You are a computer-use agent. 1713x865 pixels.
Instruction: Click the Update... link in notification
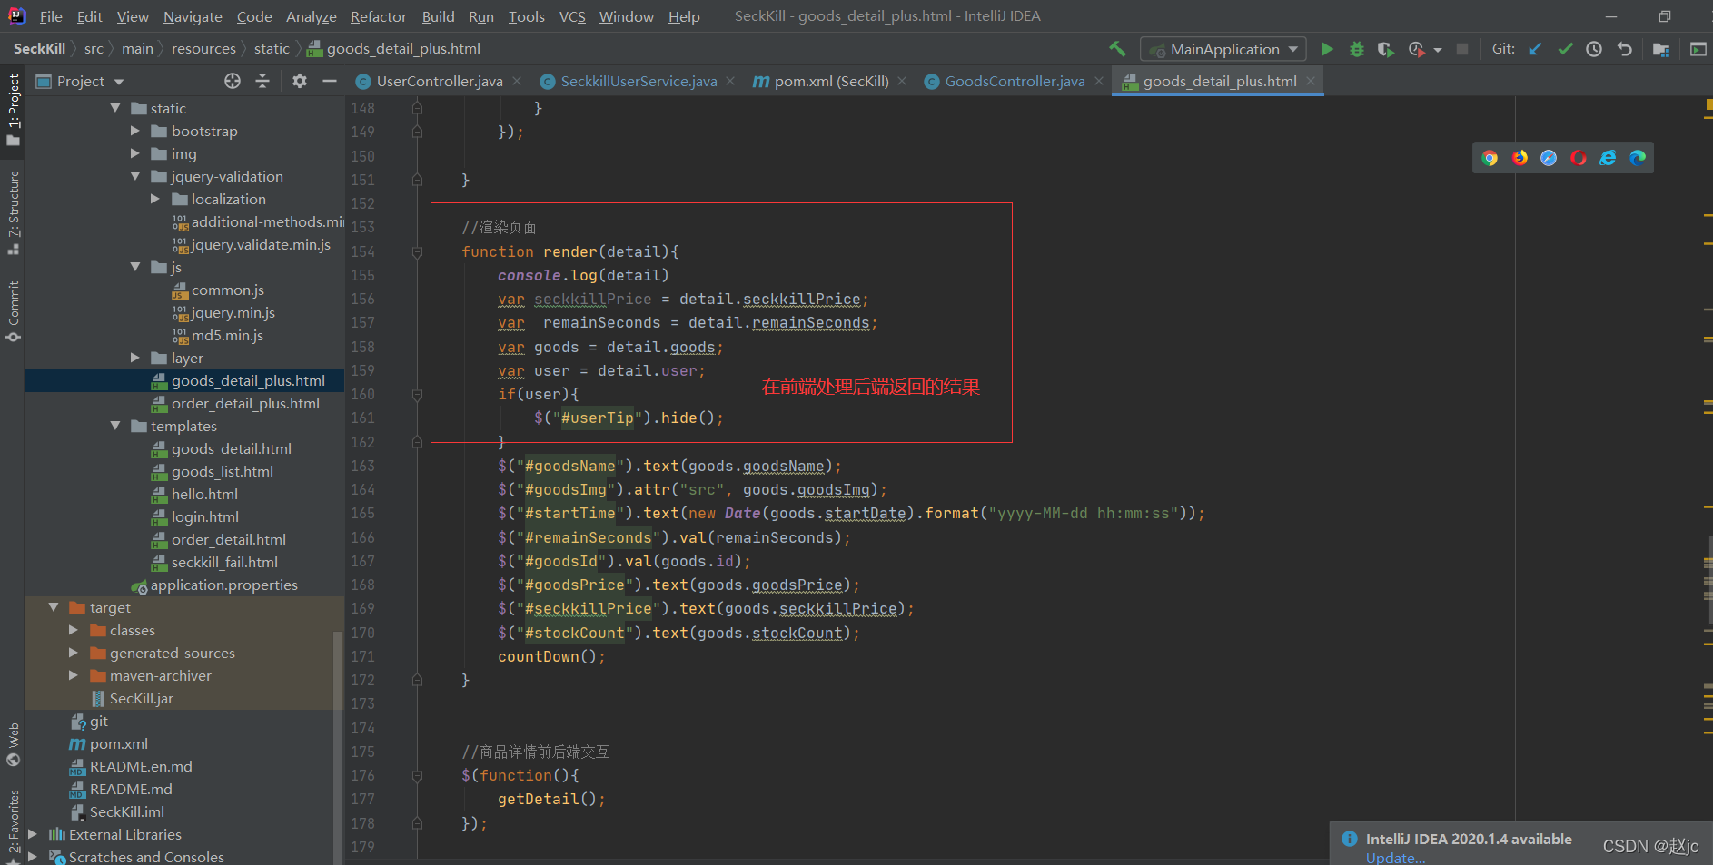coord(1395,858)
